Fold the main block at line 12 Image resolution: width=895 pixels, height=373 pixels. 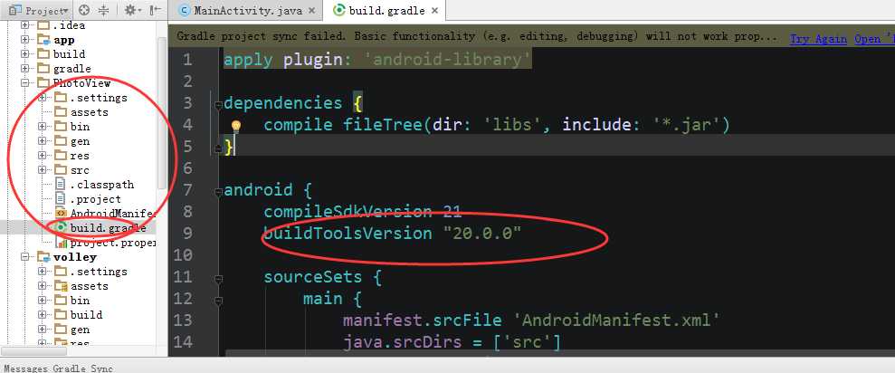tap(217, 301)
